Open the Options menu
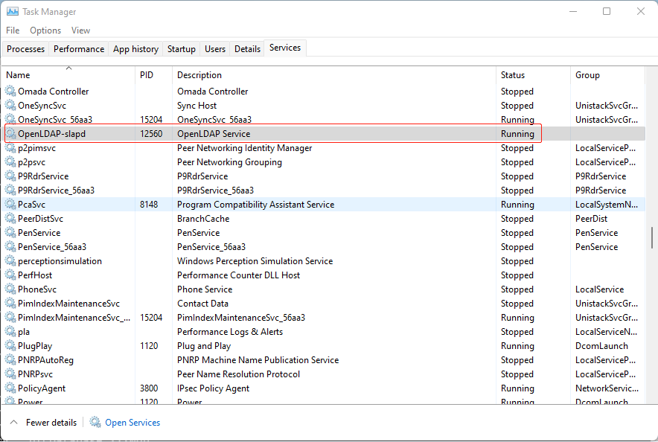 (45, 31)
